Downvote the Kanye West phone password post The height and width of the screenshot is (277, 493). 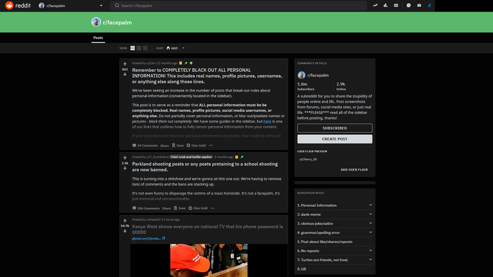click(125, 231)
